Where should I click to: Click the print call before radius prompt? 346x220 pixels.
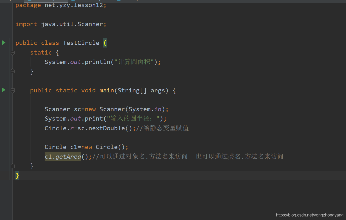click(x=94, y=118)
